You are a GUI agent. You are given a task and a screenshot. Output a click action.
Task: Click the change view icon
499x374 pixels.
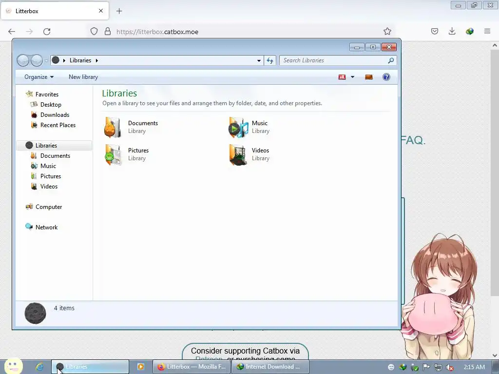[342, 77]
